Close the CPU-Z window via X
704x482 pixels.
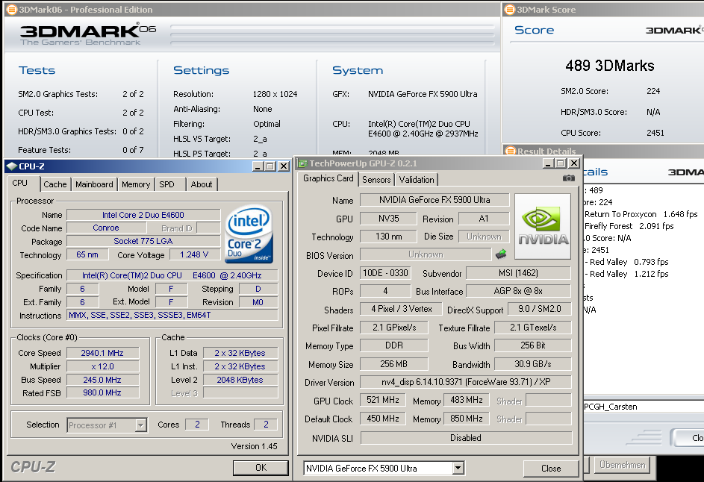(x=284, y=166)
